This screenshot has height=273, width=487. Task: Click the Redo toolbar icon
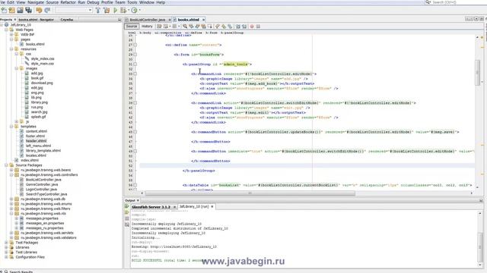[47, 10]
